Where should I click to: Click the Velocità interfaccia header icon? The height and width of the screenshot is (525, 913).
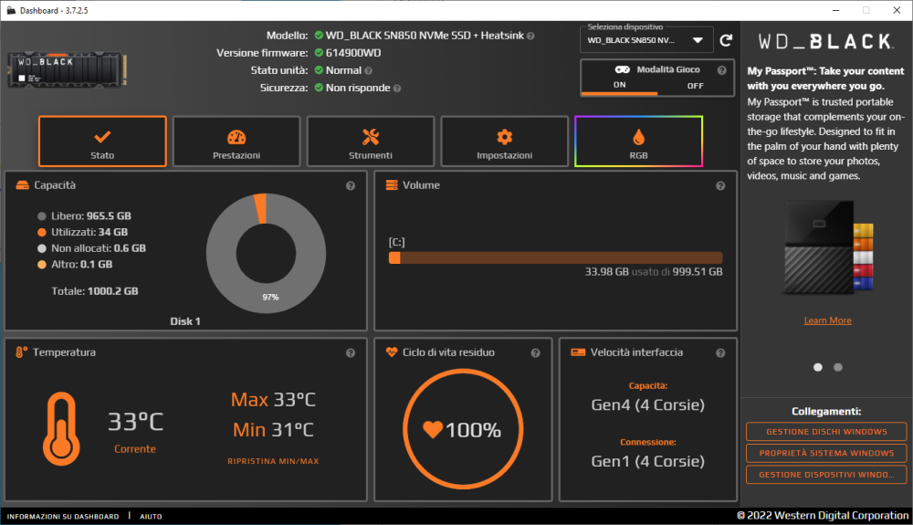pyautogui.click(x=578, y=352)
